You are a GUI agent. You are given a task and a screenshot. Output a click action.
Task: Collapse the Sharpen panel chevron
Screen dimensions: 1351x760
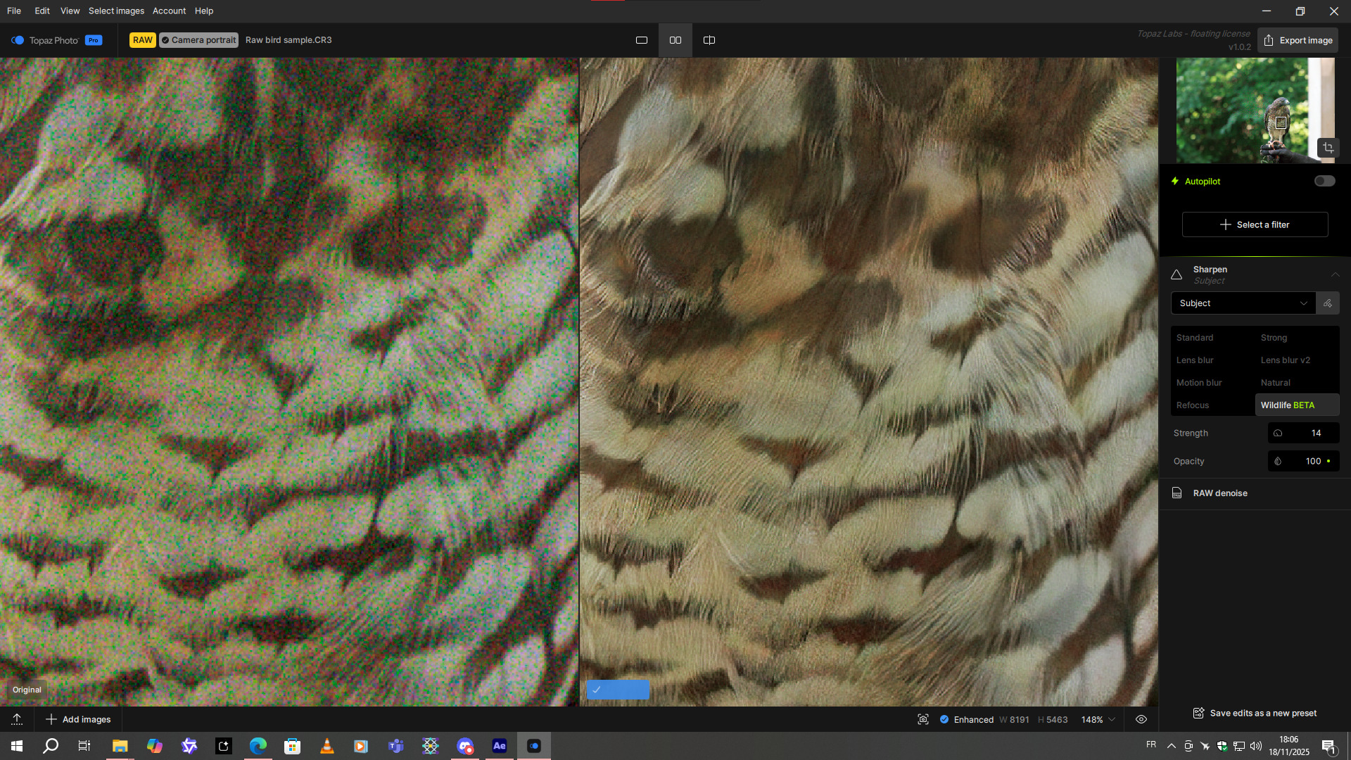click(x=1335, y=274)
